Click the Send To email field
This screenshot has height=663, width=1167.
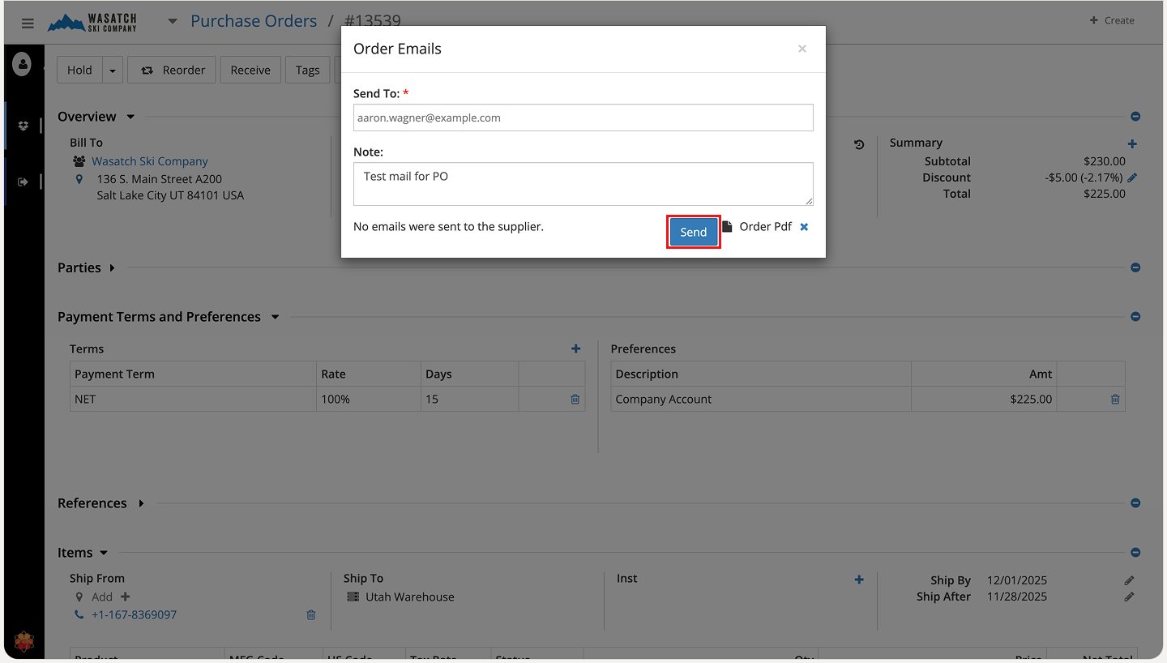[x=583, y=118]
